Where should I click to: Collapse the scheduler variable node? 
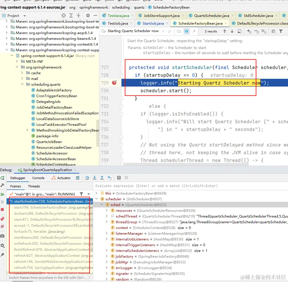tap(96, 199)
